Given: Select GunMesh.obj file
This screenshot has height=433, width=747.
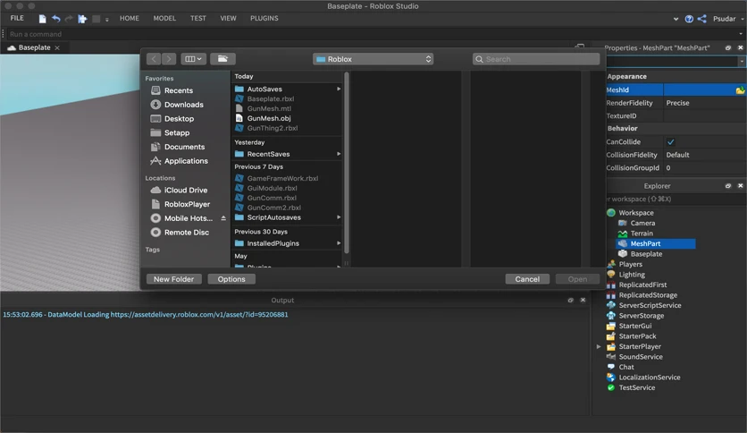Looking at the screenshot, I should point(269,118).
